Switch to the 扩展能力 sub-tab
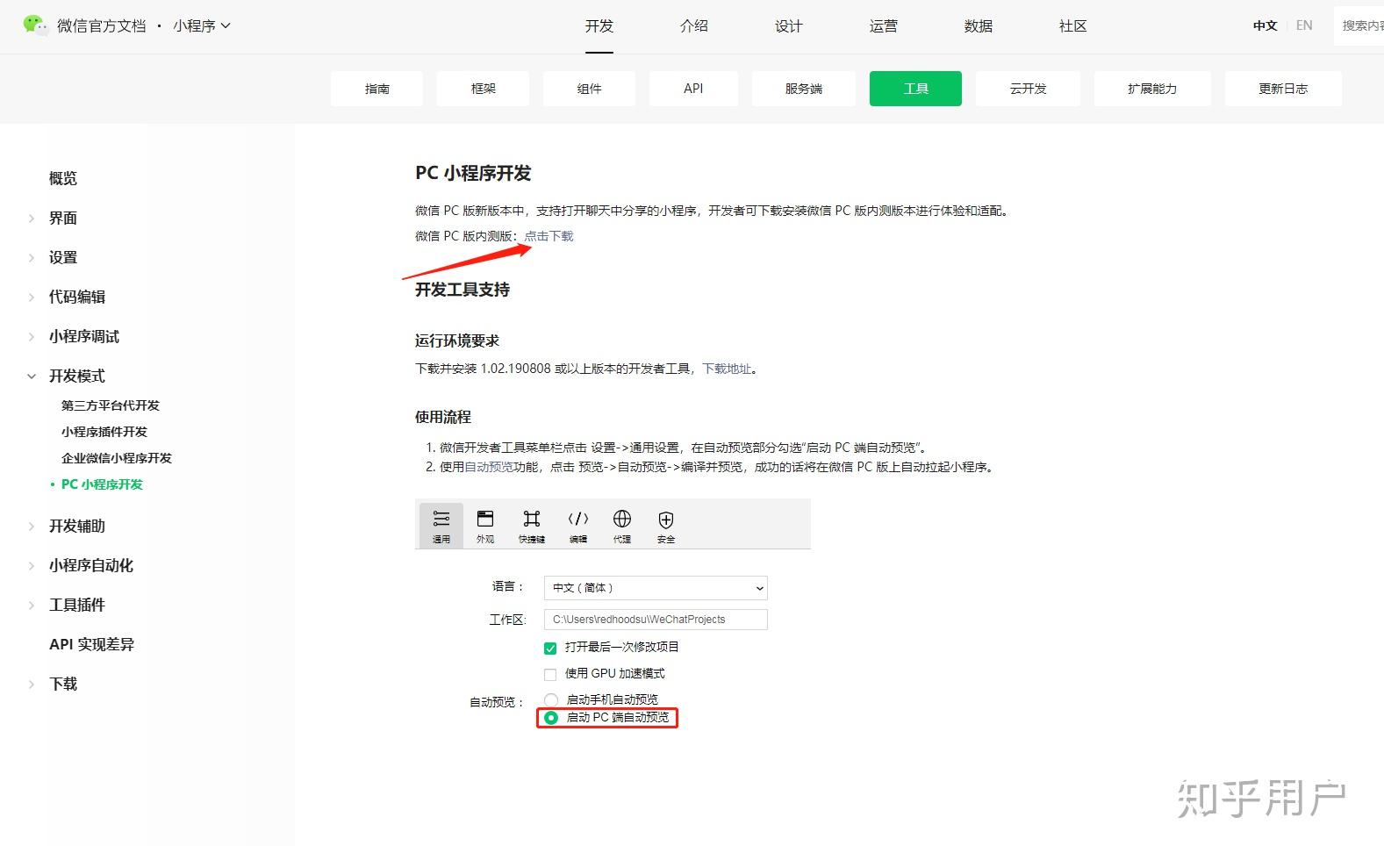This screenshot has width=1384, height=846. (1152, 89)
